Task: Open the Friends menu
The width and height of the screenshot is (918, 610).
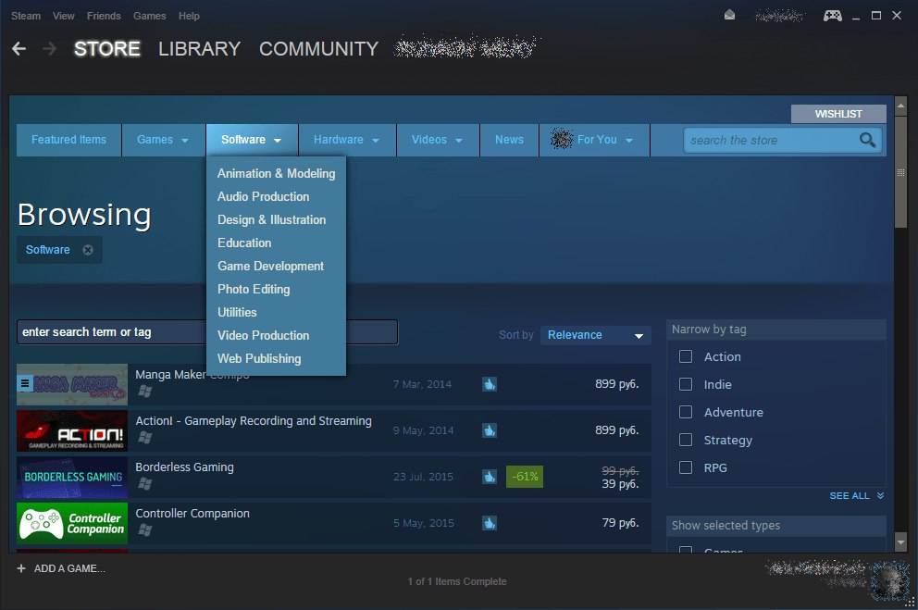Action: 104,16
